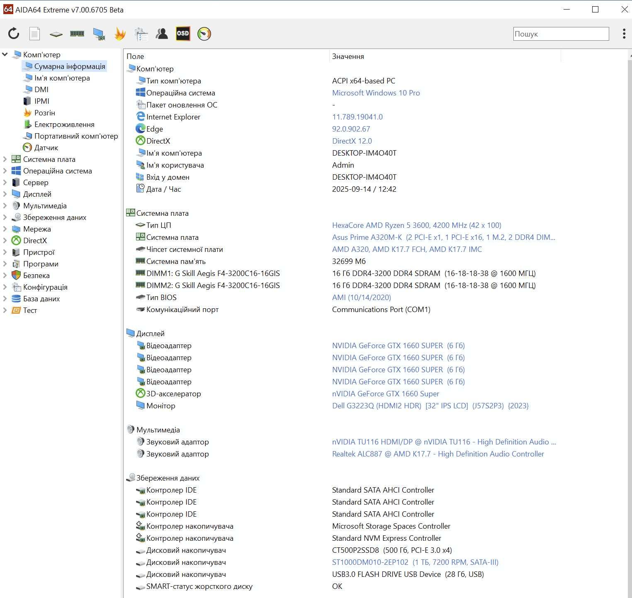The width and height of the screenshot is (632, 598).
Task: Open the CPU chip toolbar icon
Action: pos(56,34)
